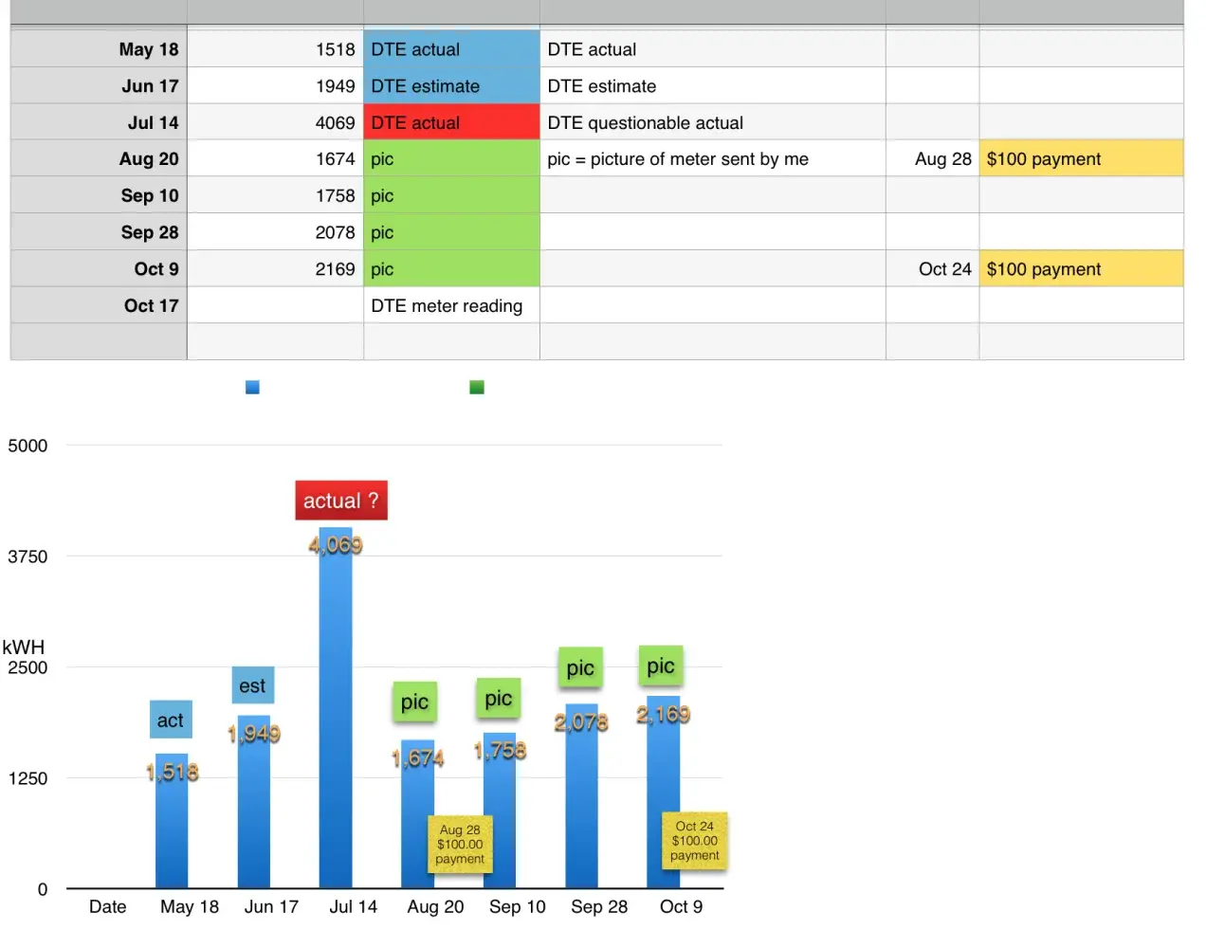Click the green legend swatch above chart
This screenshot has width=1206, height=948.
pyautogui.click(x=477, y=387)
